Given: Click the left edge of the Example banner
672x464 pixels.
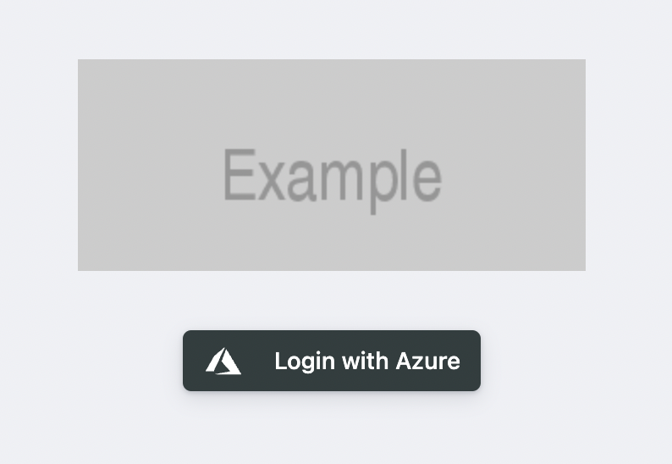Looking at the screenshot, I should coord(86,165).
